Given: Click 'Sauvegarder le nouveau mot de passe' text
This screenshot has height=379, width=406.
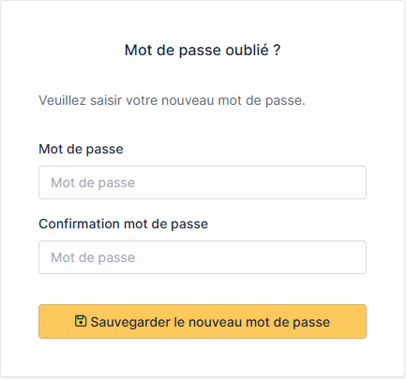Looking at the screenshot, I should tap(210, 322).
